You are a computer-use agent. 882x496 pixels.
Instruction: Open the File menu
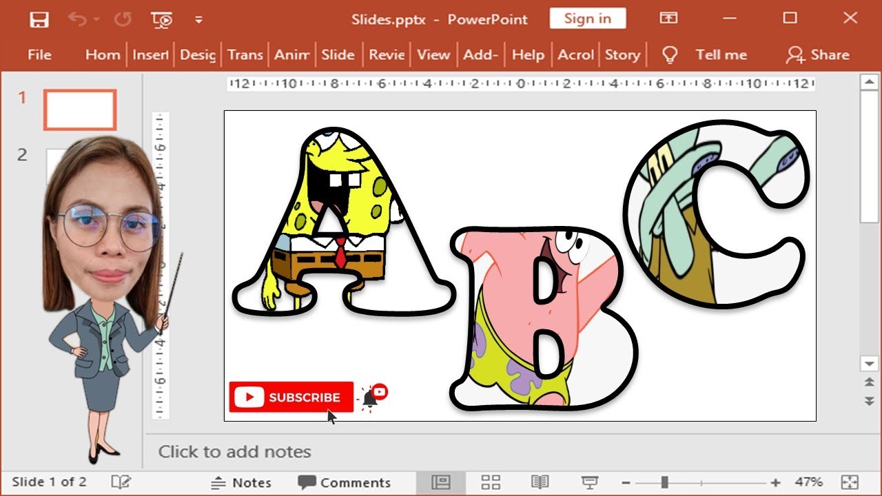coord(39,55)
